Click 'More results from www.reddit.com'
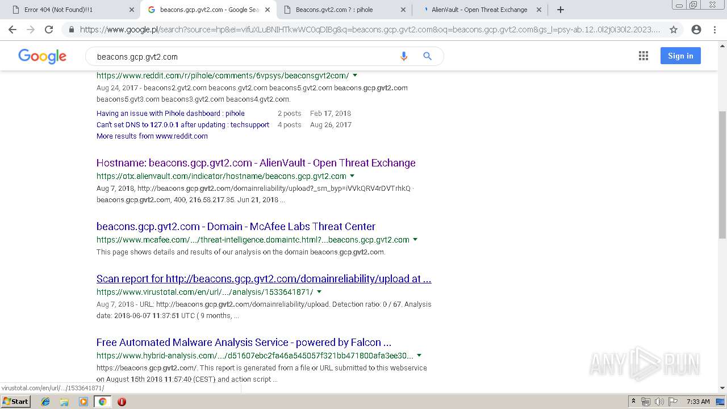This screenshot has height=409, width=727. click(x=152, y=136)
